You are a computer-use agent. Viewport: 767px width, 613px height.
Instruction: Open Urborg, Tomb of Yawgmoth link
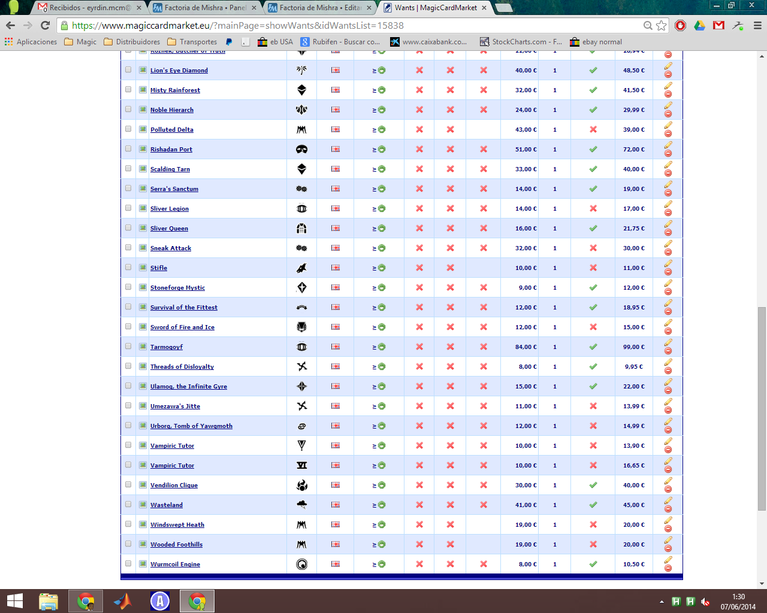191,426
